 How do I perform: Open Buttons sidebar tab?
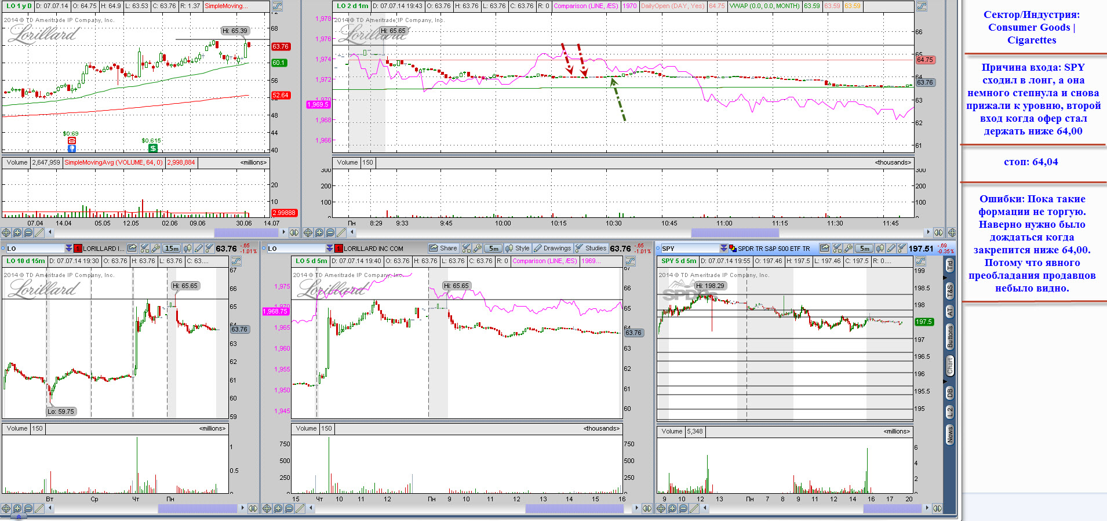pos(950,336)
